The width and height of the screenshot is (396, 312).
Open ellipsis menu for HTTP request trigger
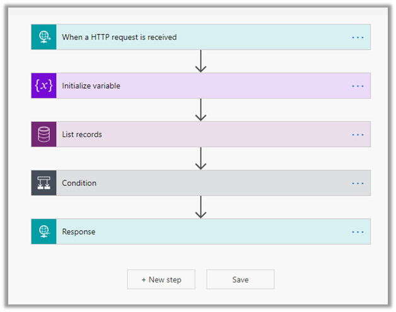coord(358,37)
